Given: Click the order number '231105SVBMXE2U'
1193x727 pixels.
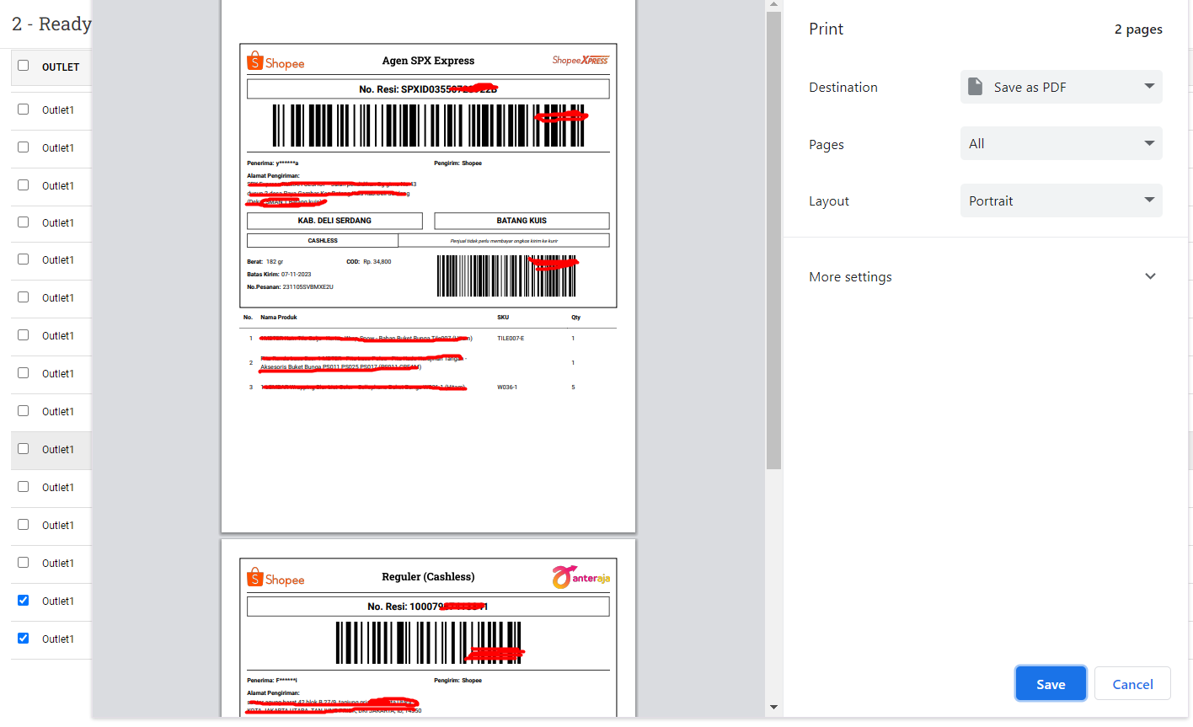Looking at the screenshot, I should 308,287.
